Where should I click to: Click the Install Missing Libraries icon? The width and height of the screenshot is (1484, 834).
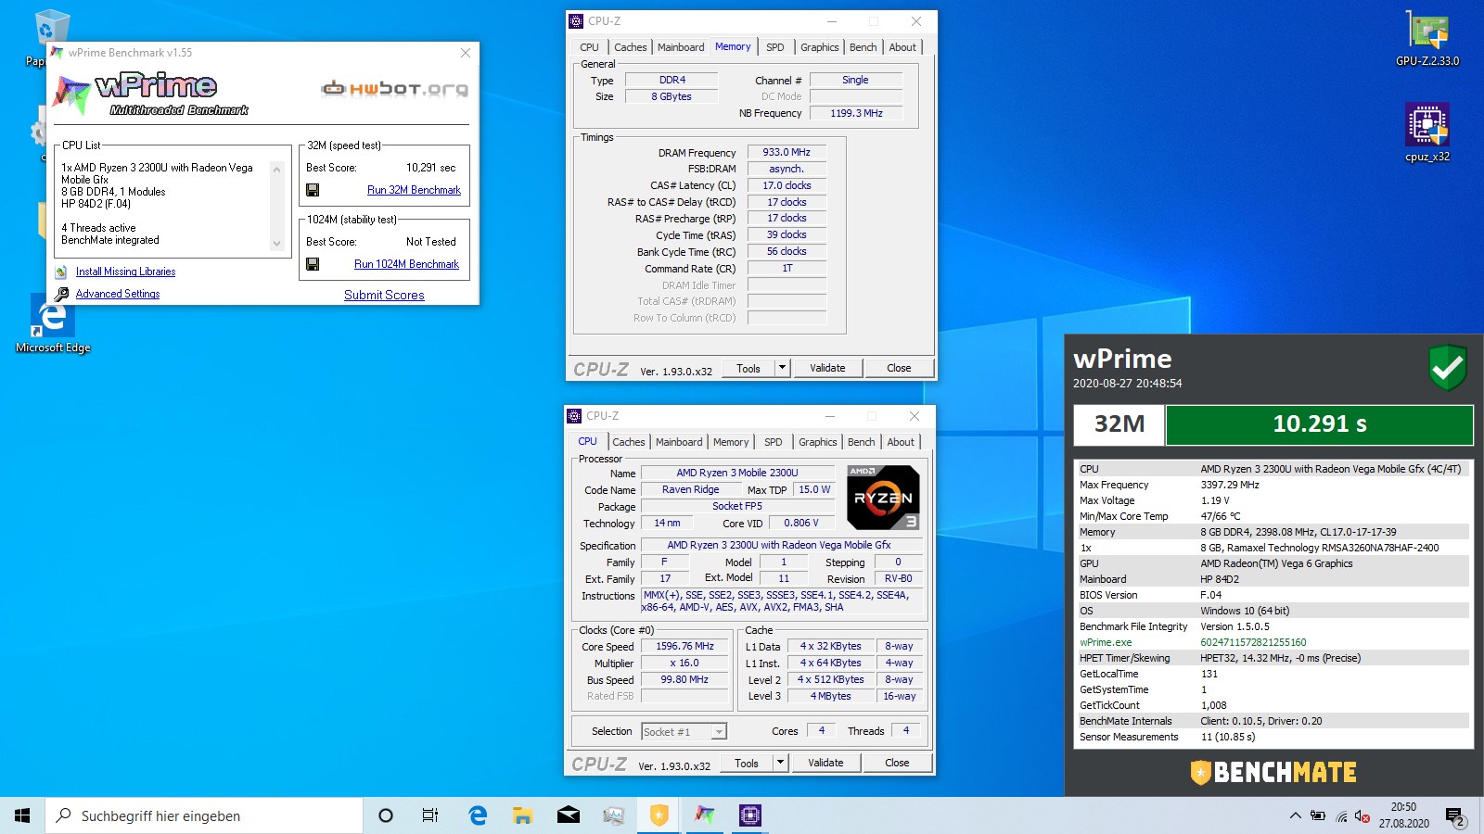(61, 272)
